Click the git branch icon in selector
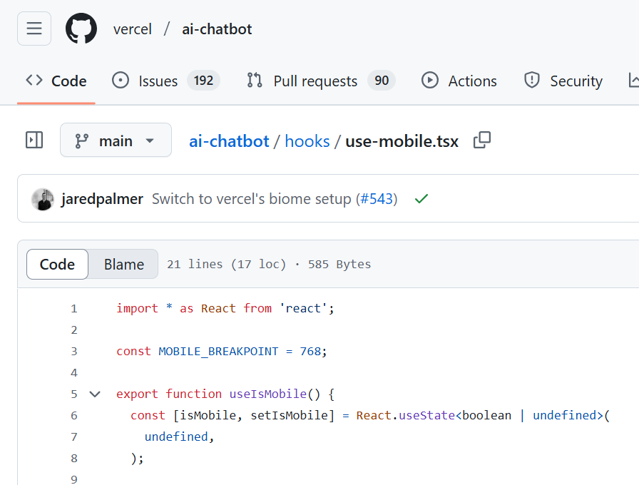This screenshot has height=485, width=639. 81,141
